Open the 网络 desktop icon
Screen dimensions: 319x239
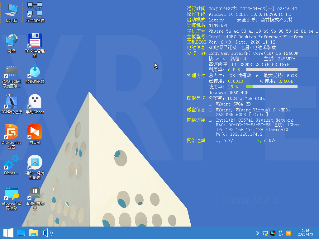(x=12, y=41)
